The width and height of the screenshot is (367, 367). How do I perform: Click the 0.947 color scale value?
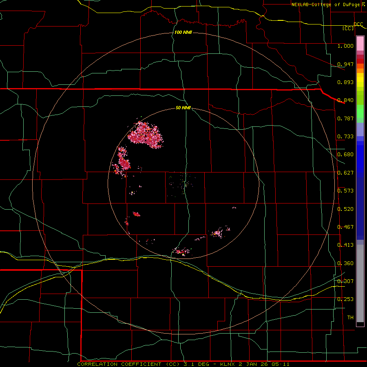tap(345, 64)
